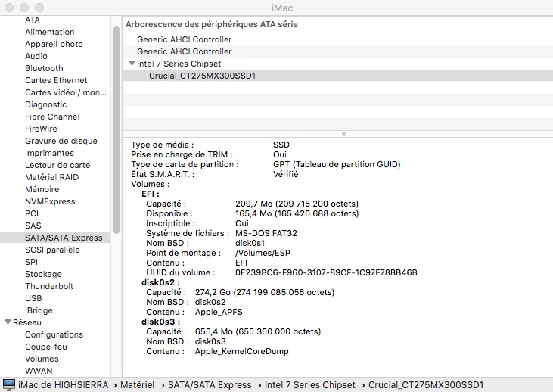Click the pane divider handle dot
Screen dimensions: 553x392
[344, 134]
